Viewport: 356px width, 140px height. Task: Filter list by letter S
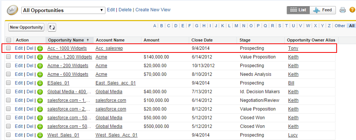[280, 26]
